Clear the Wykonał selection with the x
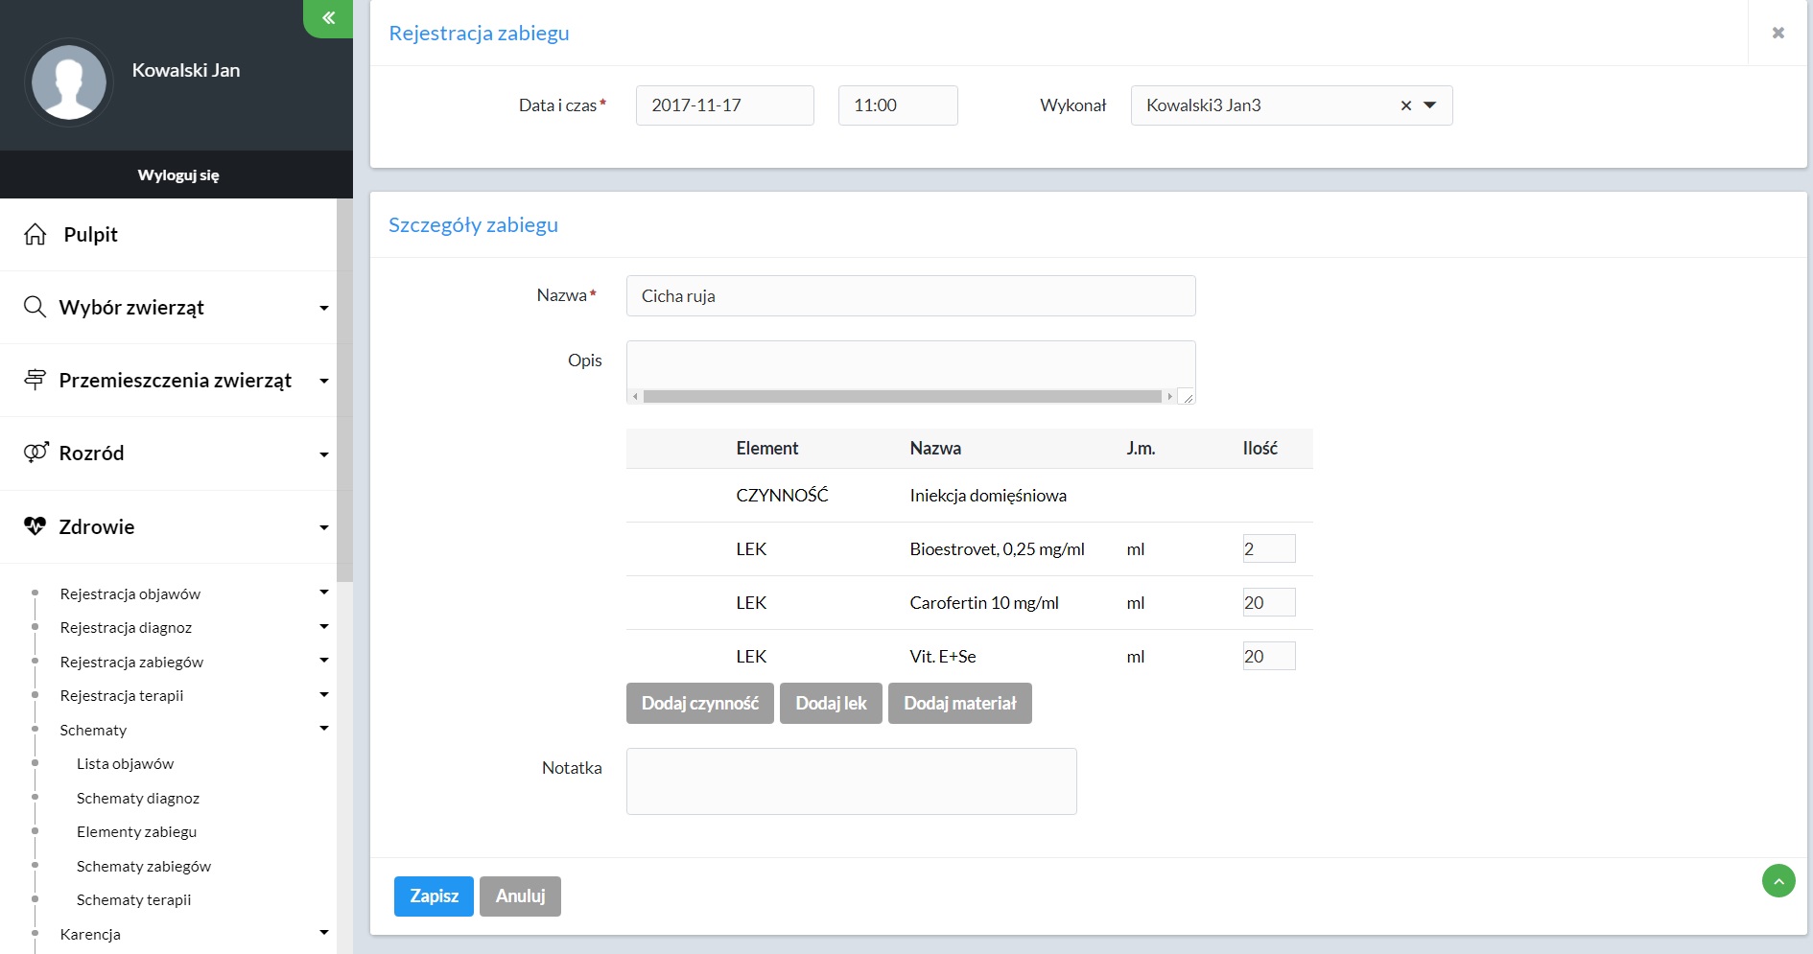The image size is (1813, 954). [1405, 105]
